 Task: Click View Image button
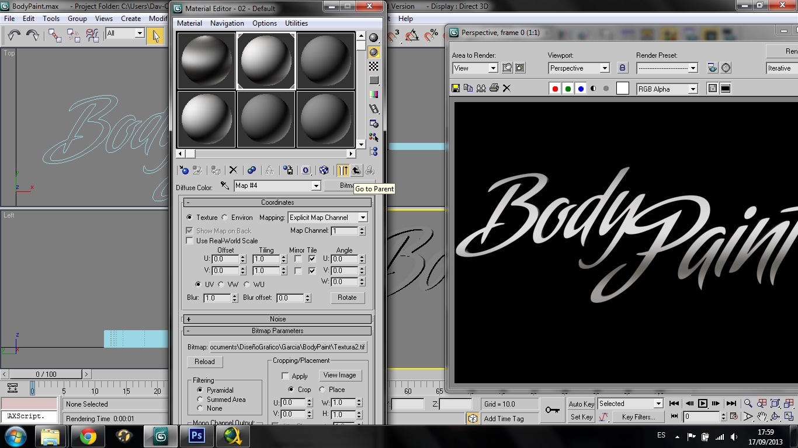tap(339, 375)
